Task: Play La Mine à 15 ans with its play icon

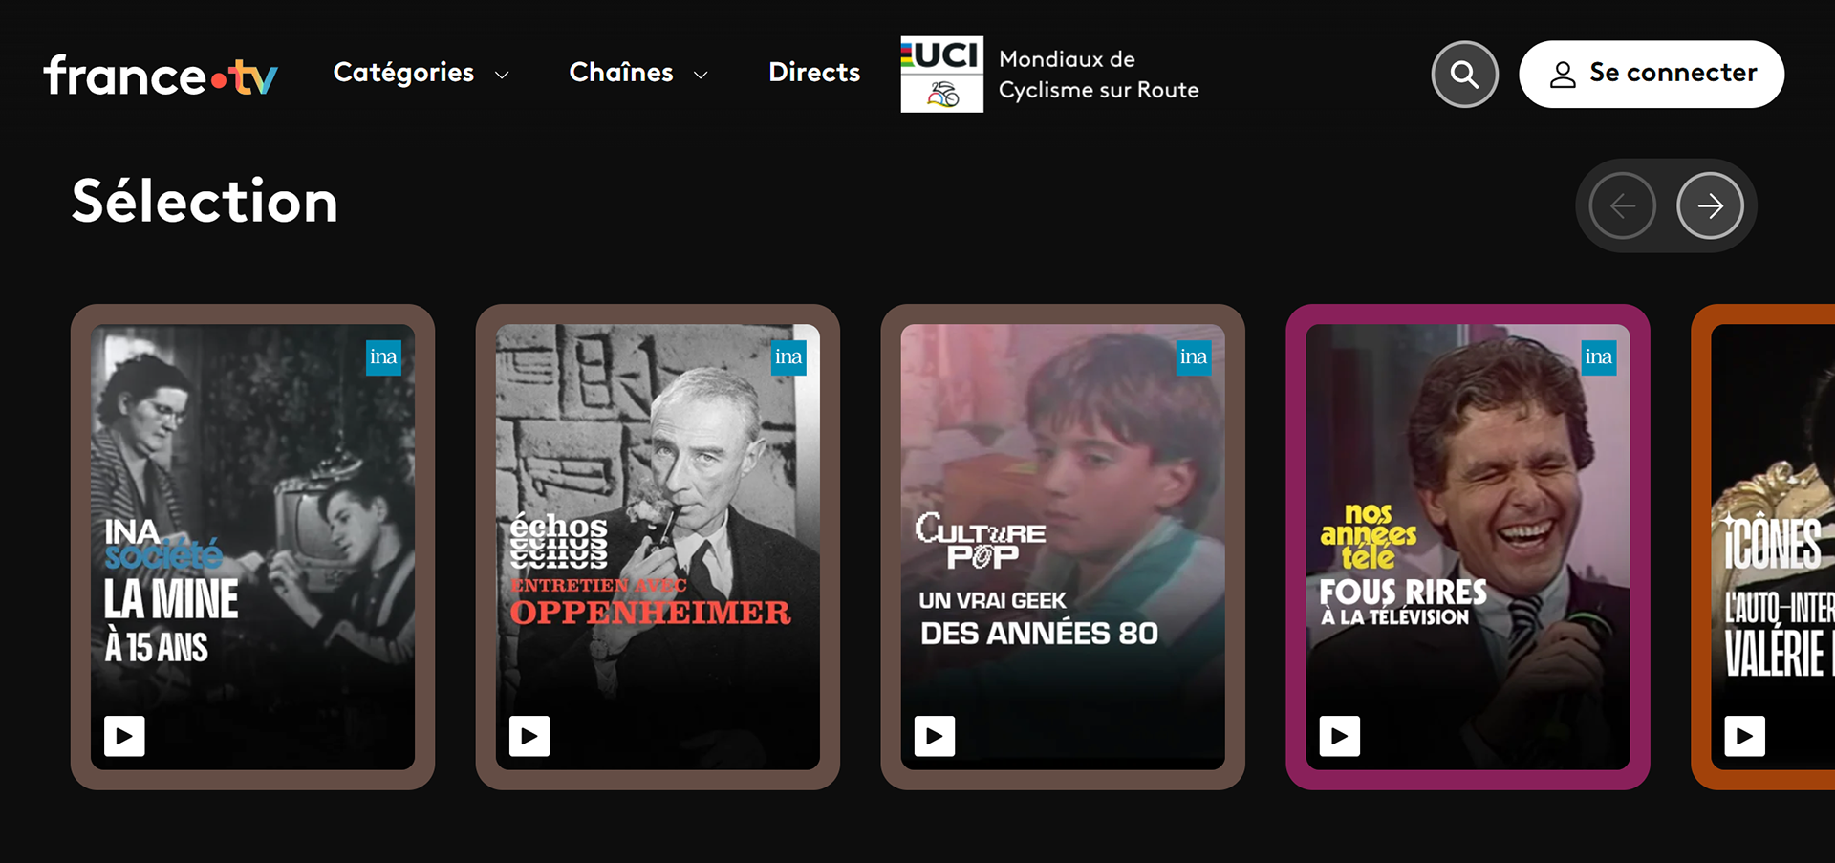Action: (124, 736)
